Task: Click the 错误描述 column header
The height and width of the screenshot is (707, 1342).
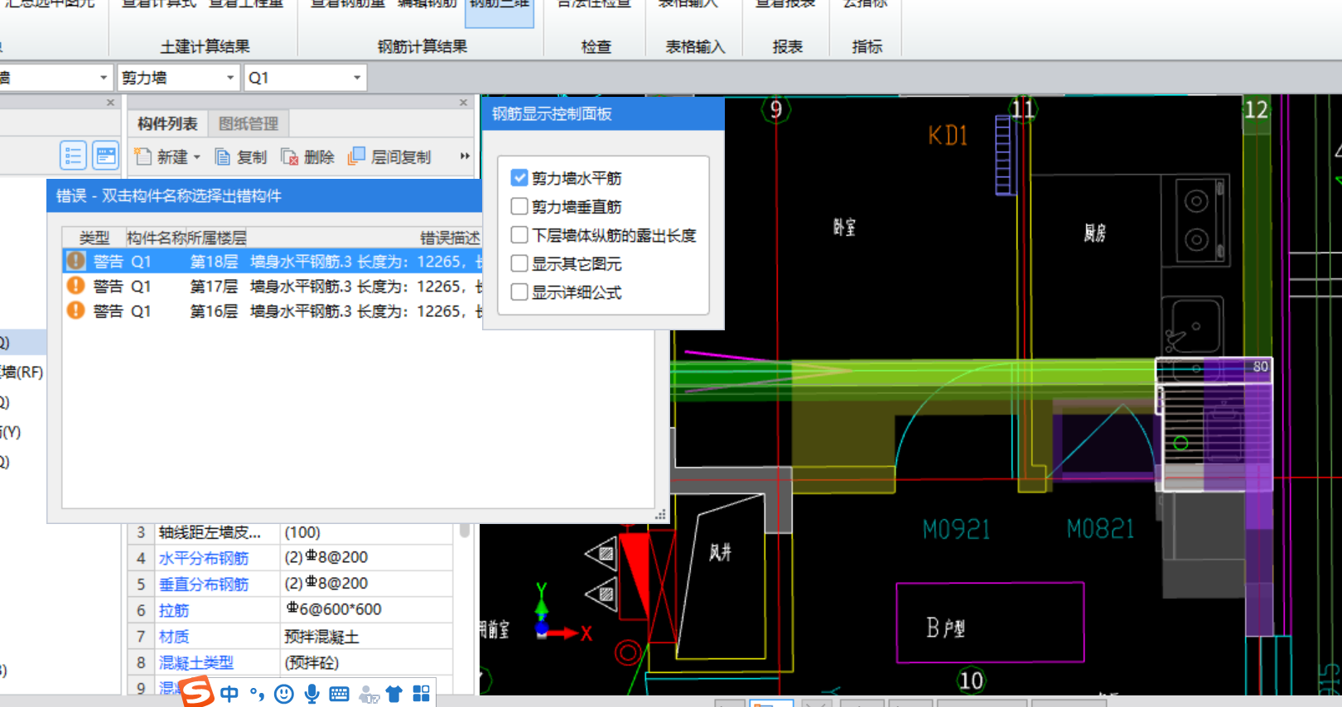Action: [x=449, y=238]
